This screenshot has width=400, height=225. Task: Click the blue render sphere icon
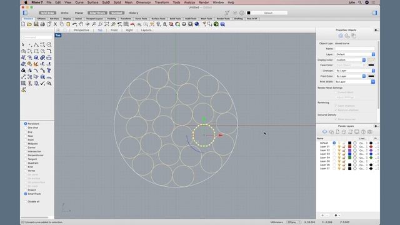(197, 24)
